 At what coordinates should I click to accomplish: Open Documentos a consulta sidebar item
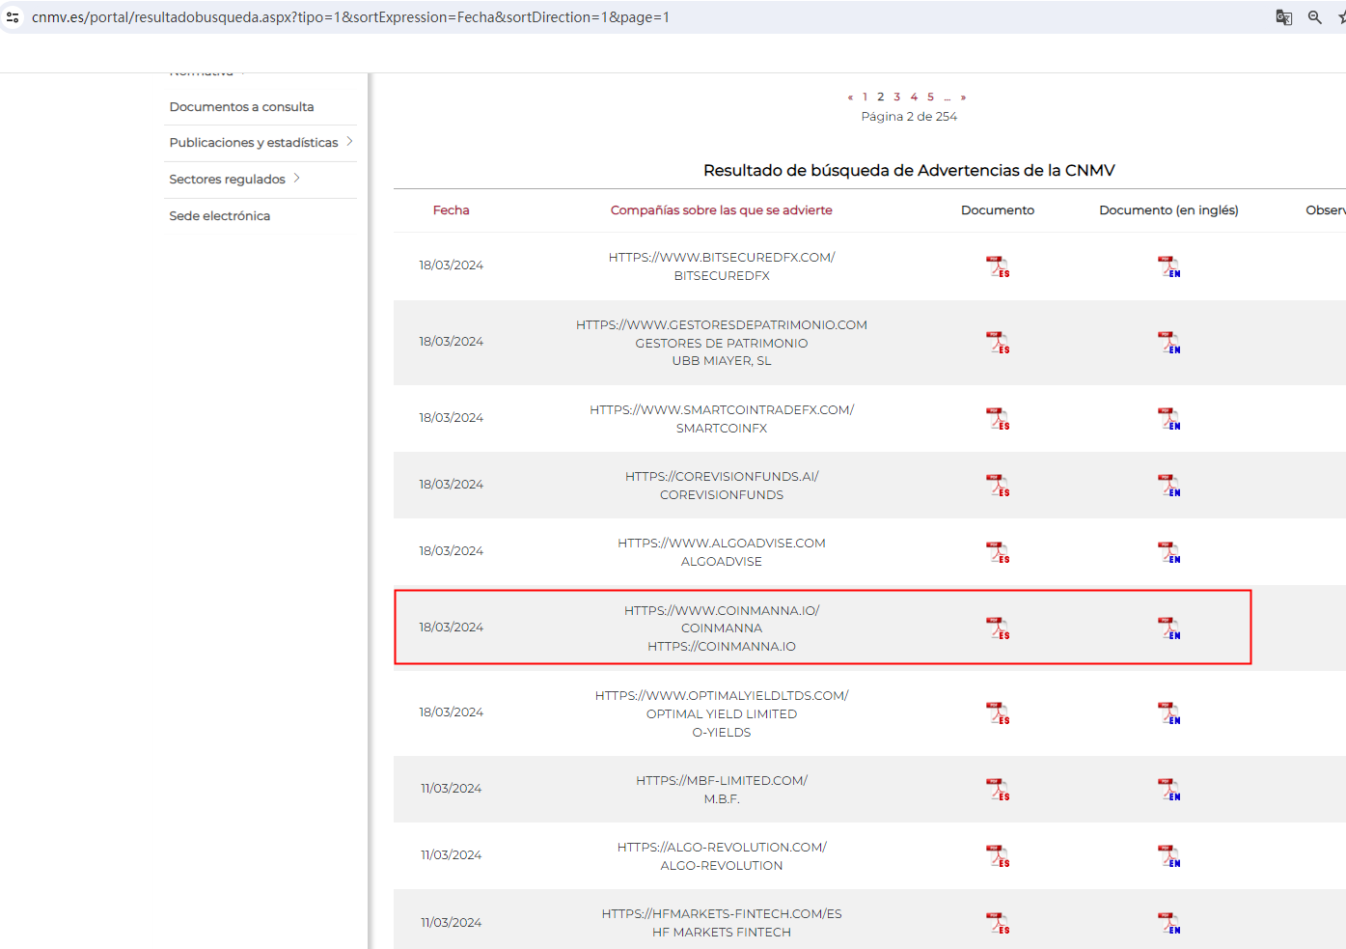click(241, 106)
